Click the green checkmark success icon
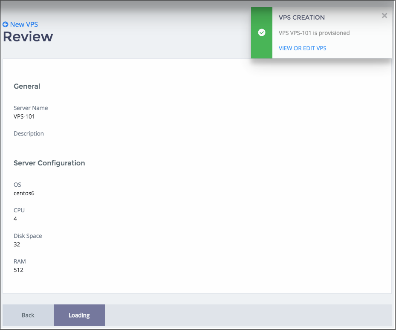Screen dimensions: 396x330 click(x=262, y=33)
